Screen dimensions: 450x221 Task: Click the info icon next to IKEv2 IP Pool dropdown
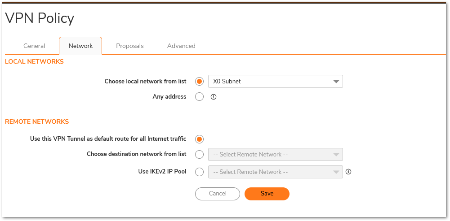(x=348, y=172)
